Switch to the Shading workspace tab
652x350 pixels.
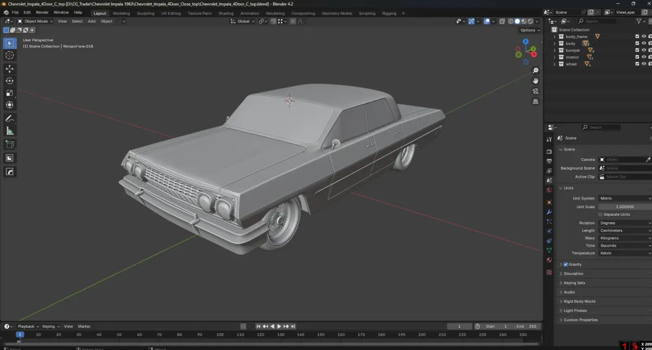pos(226,13)
